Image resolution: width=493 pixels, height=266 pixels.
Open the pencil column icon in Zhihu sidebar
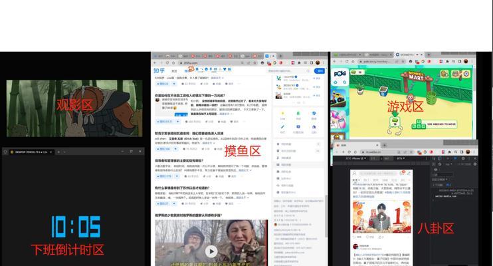[282, 127]
